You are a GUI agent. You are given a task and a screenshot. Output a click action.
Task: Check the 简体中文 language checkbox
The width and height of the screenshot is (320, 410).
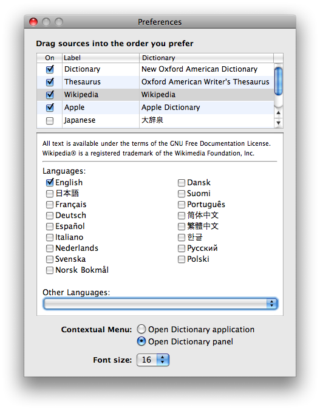coord(182,216)
